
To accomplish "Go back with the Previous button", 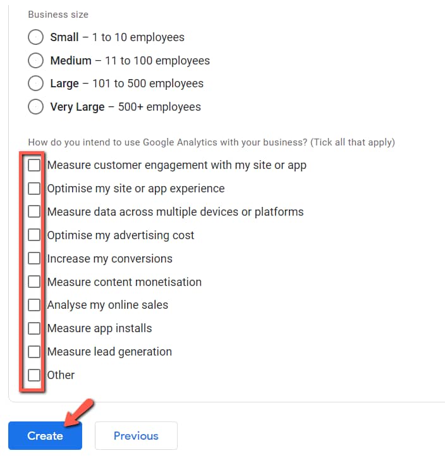I will 136,436.
